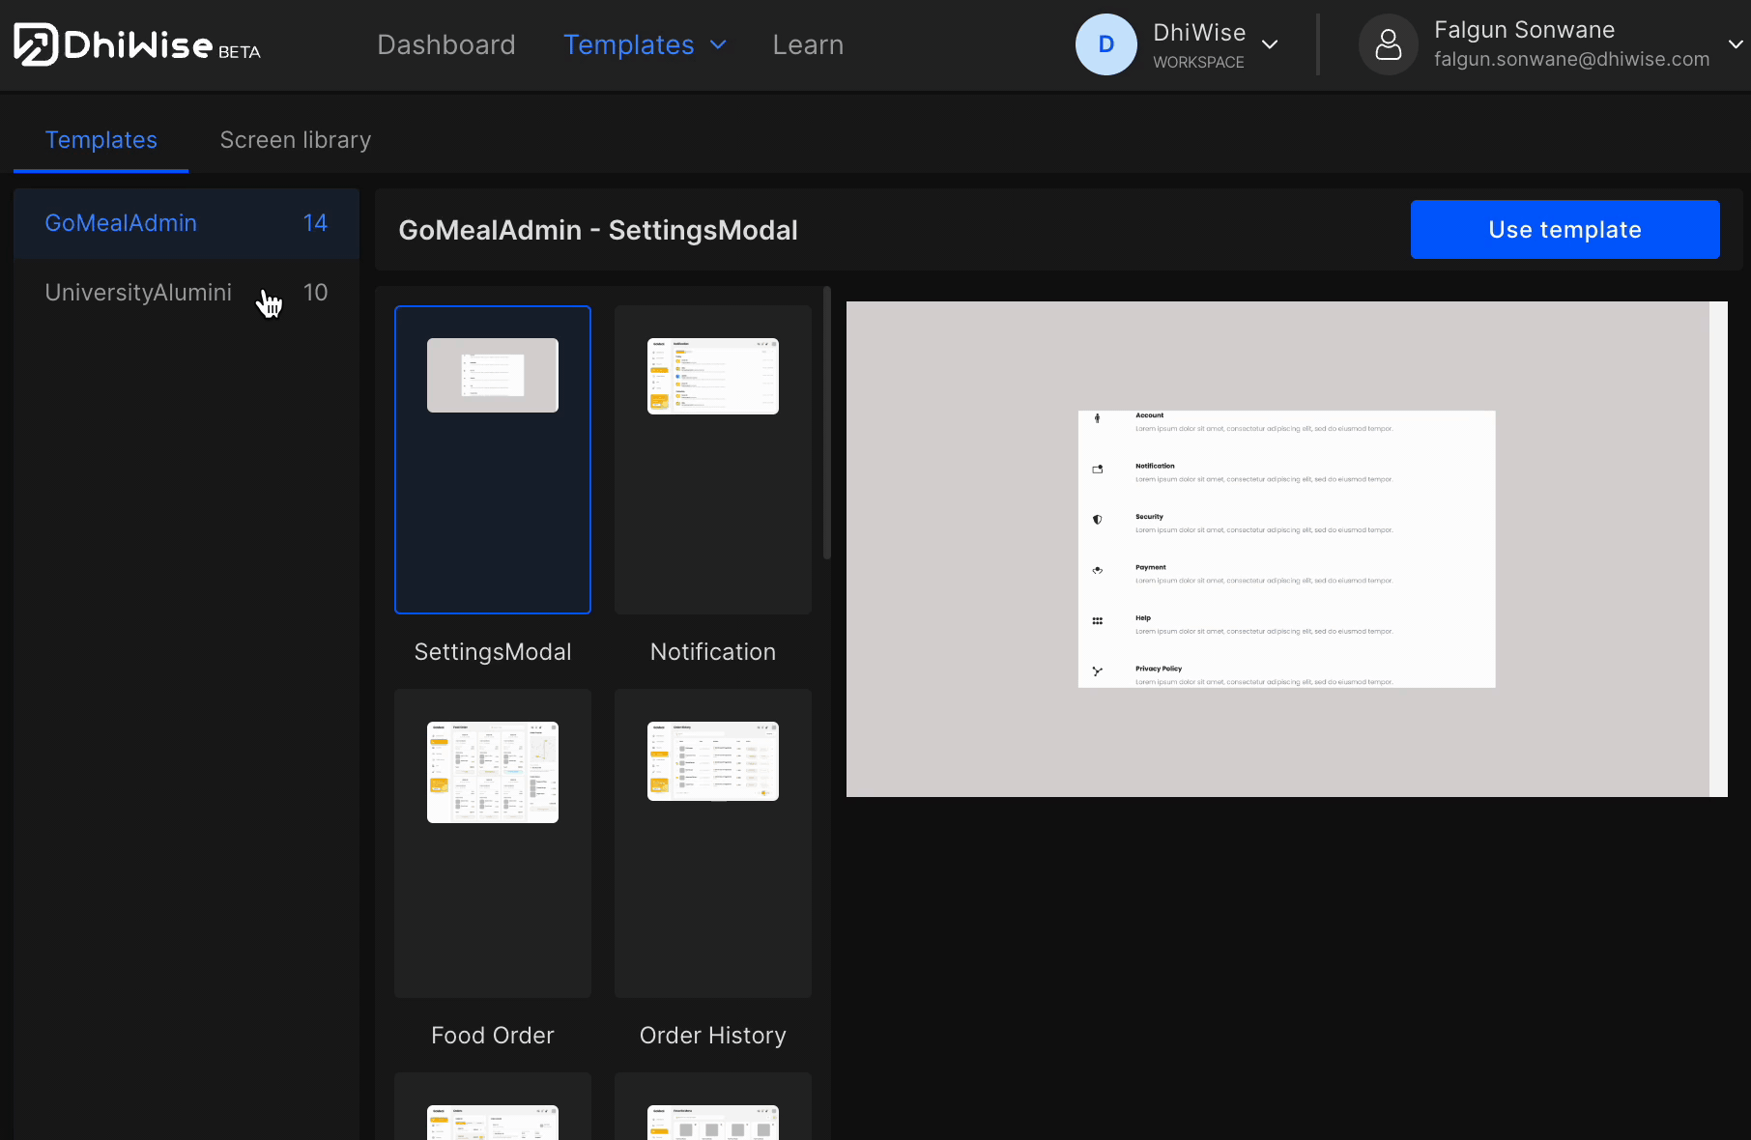1751x1140 pixels.
Task: Click the Order History label text
Action: tap(713, 1036)
